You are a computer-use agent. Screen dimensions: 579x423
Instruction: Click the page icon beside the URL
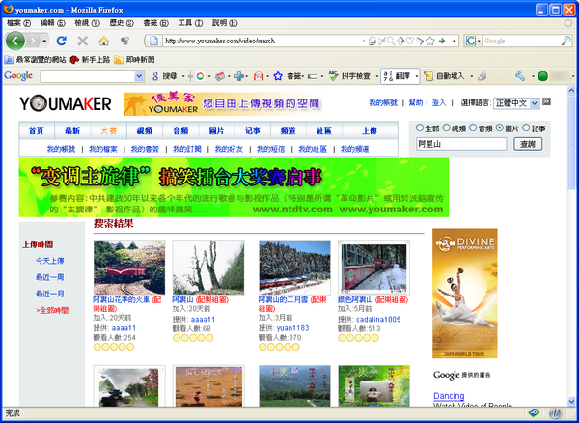pyautogui.click(x=153, y=41)
